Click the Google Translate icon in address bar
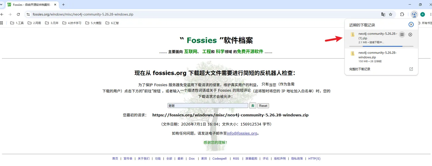This screenshot has height=166, width=432. point(383,14)
